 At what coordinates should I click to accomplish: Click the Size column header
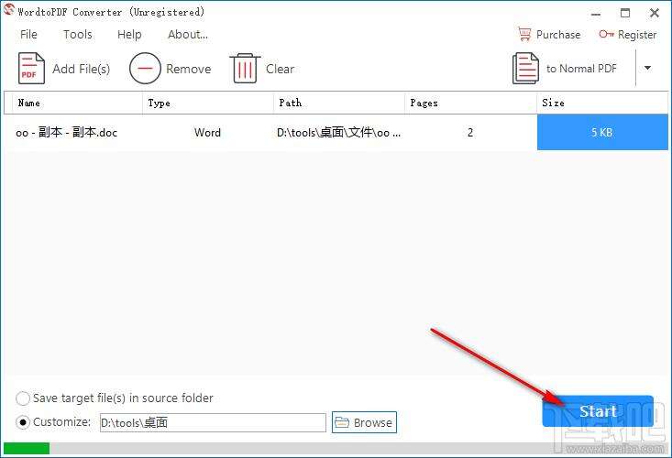coord(602,103)
